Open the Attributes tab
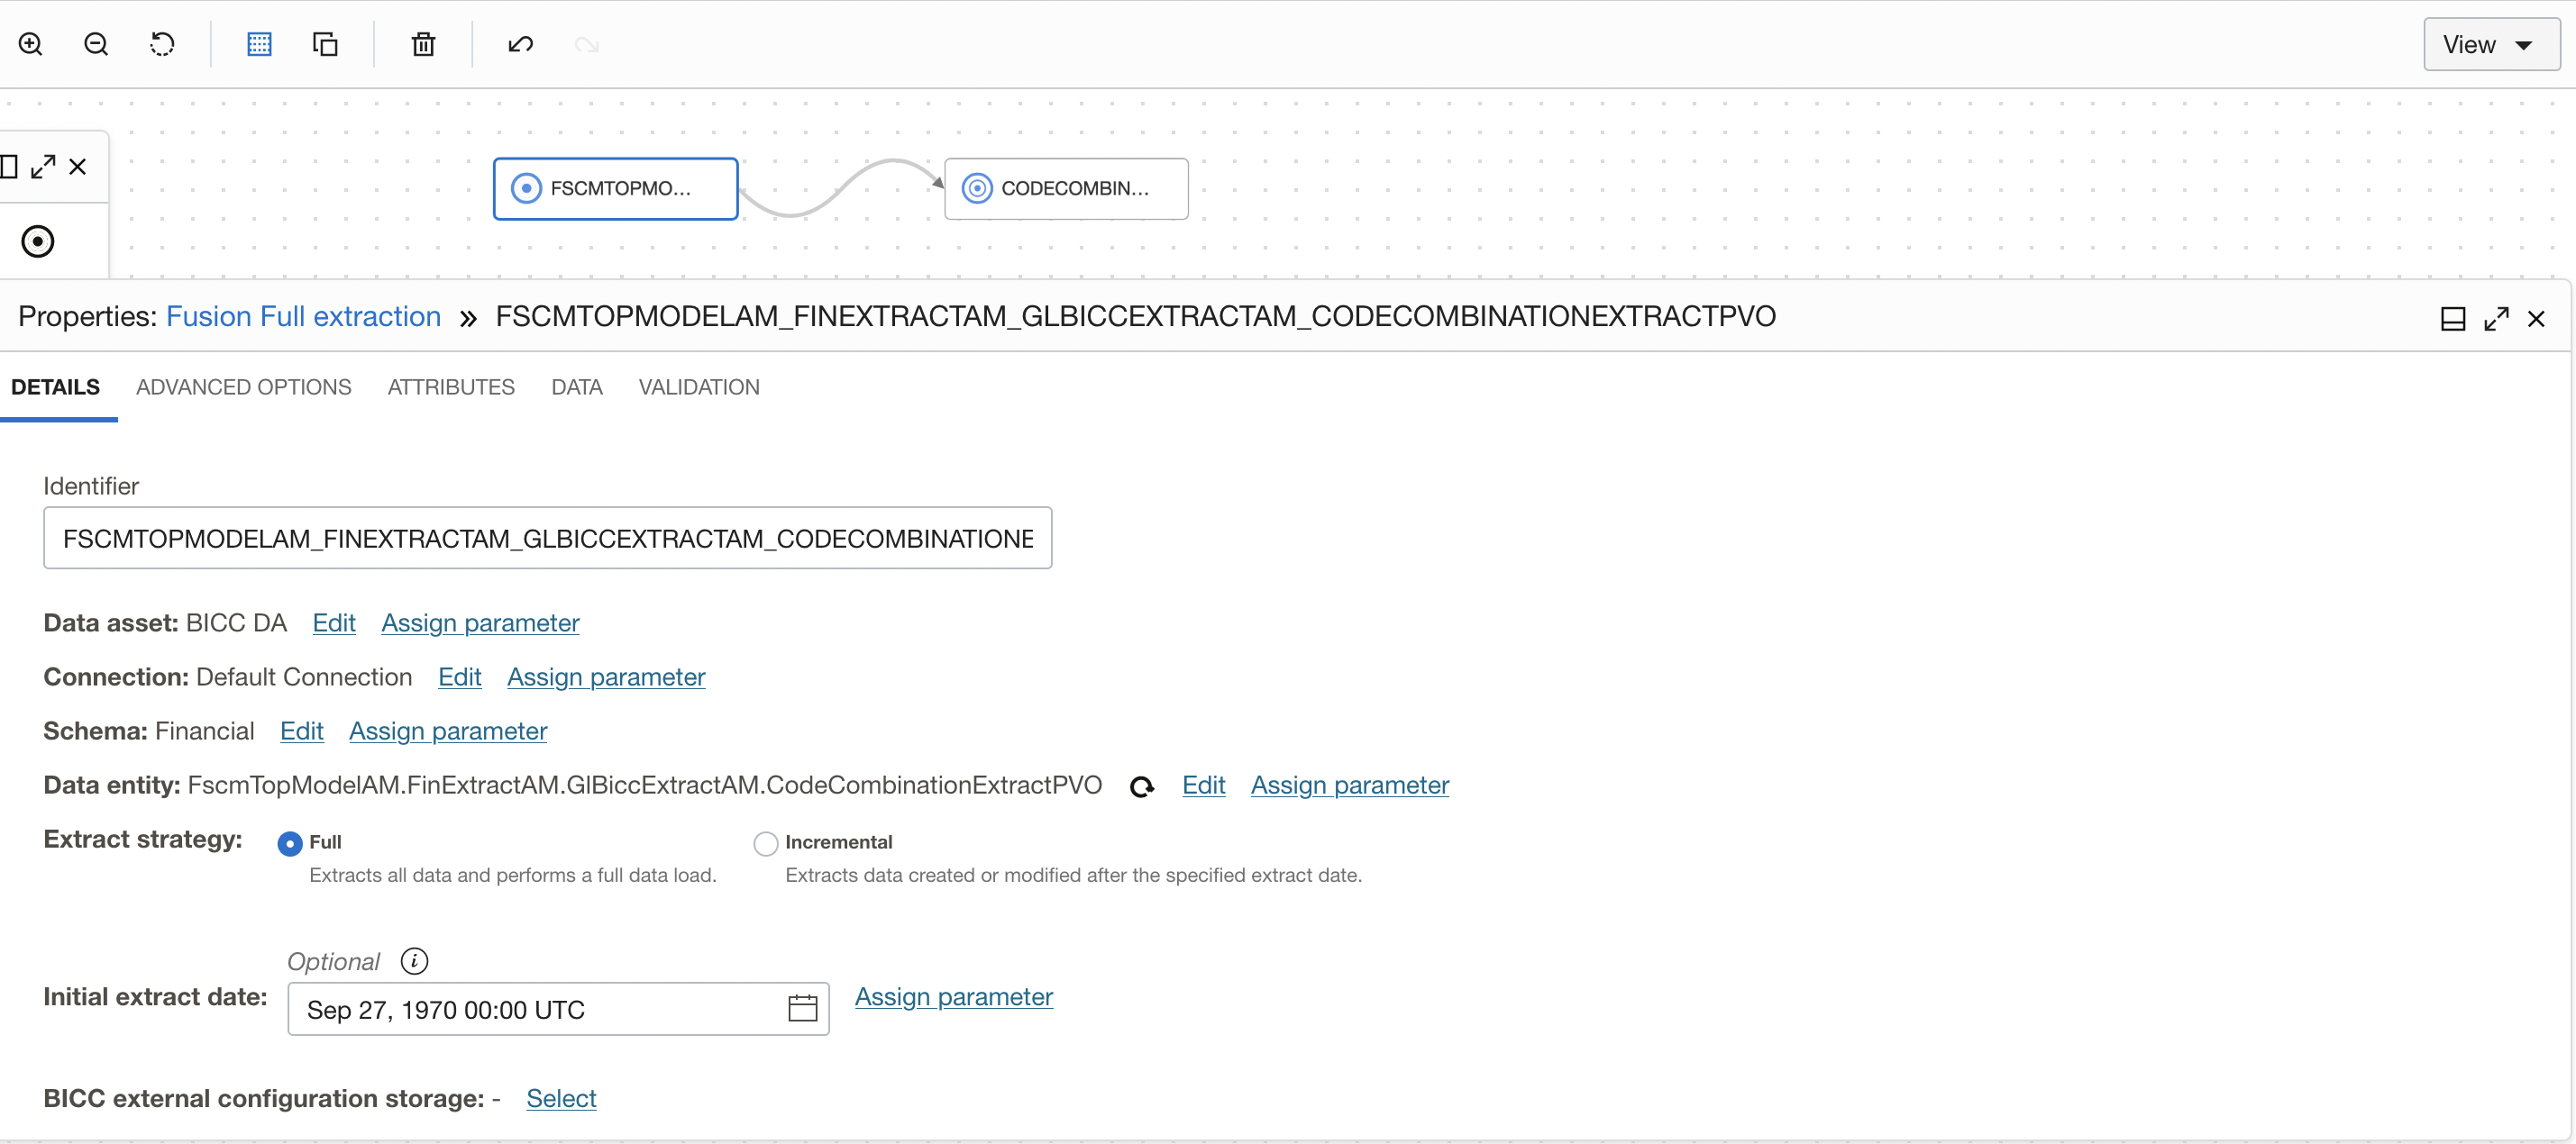Image resolution: width=2576 pixels, height=1144 pixels. click(451, 386)
